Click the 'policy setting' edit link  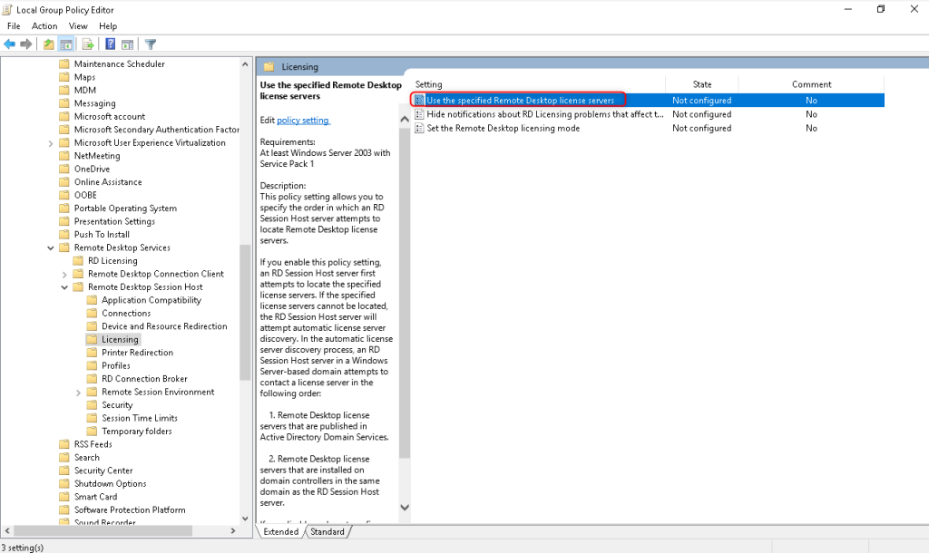pyautogui.click(x=303, y=121)
